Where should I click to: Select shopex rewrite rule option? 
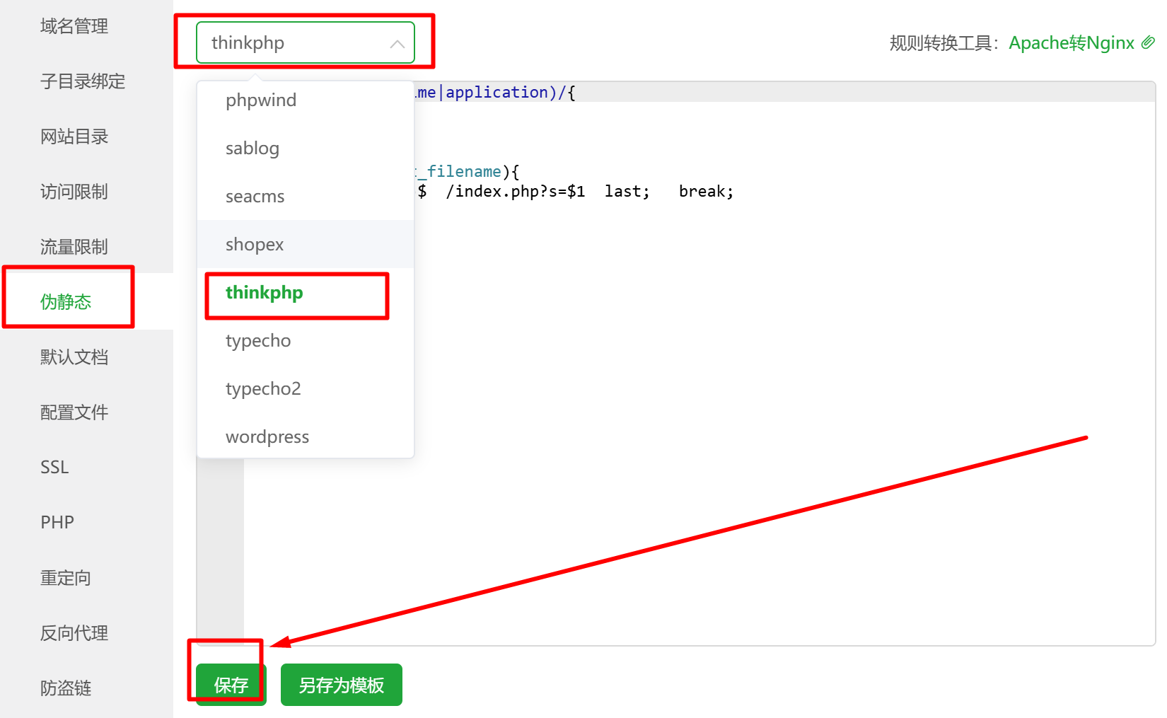click(x=255, y=245)
